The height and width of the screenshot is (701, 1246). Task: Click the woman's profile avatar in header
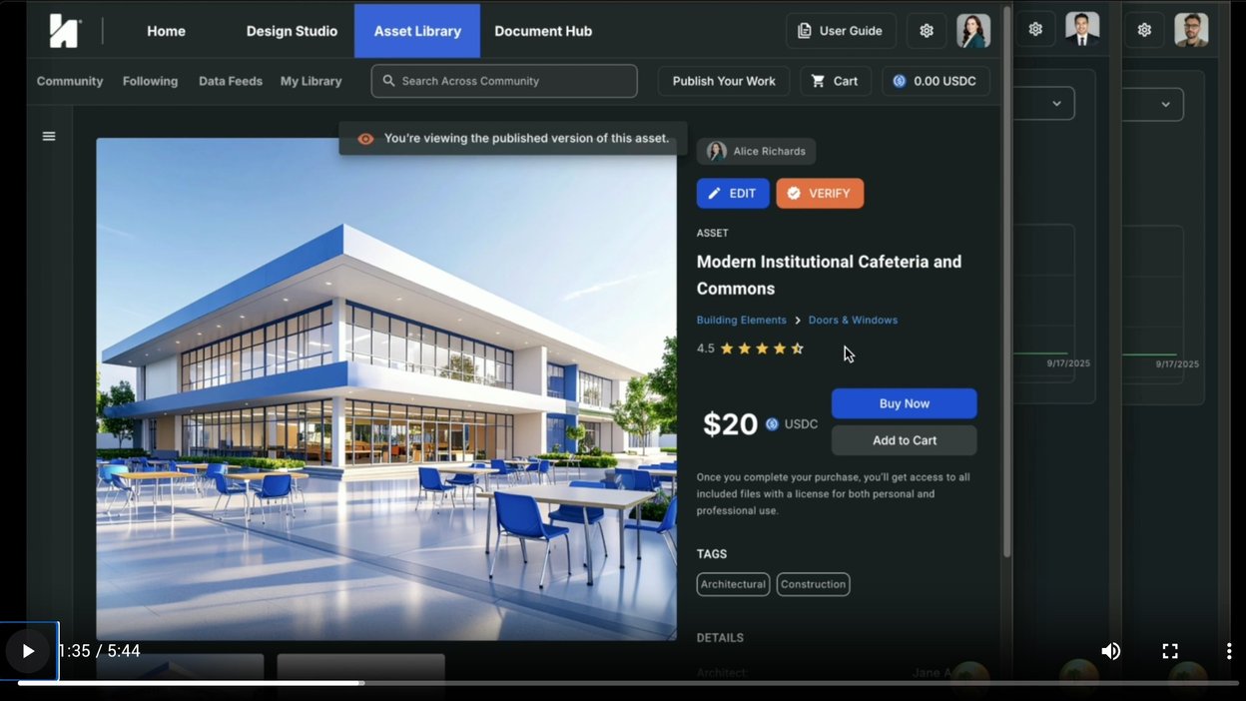(x=973, y=31)
